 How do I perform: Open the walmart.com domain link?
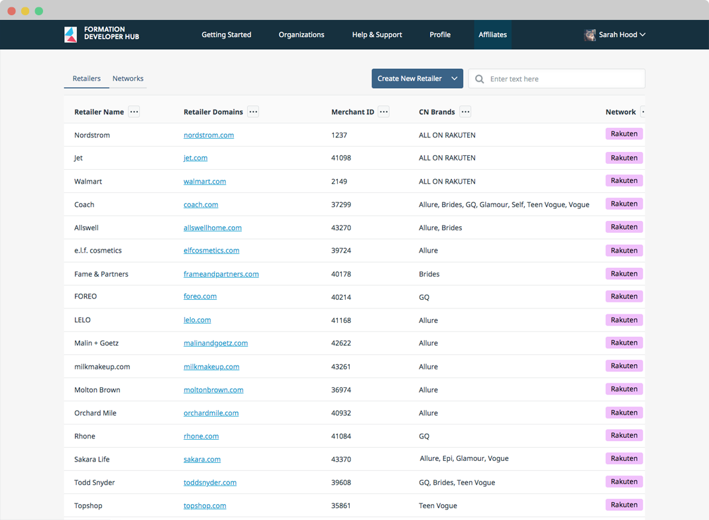tap(204, 181)
